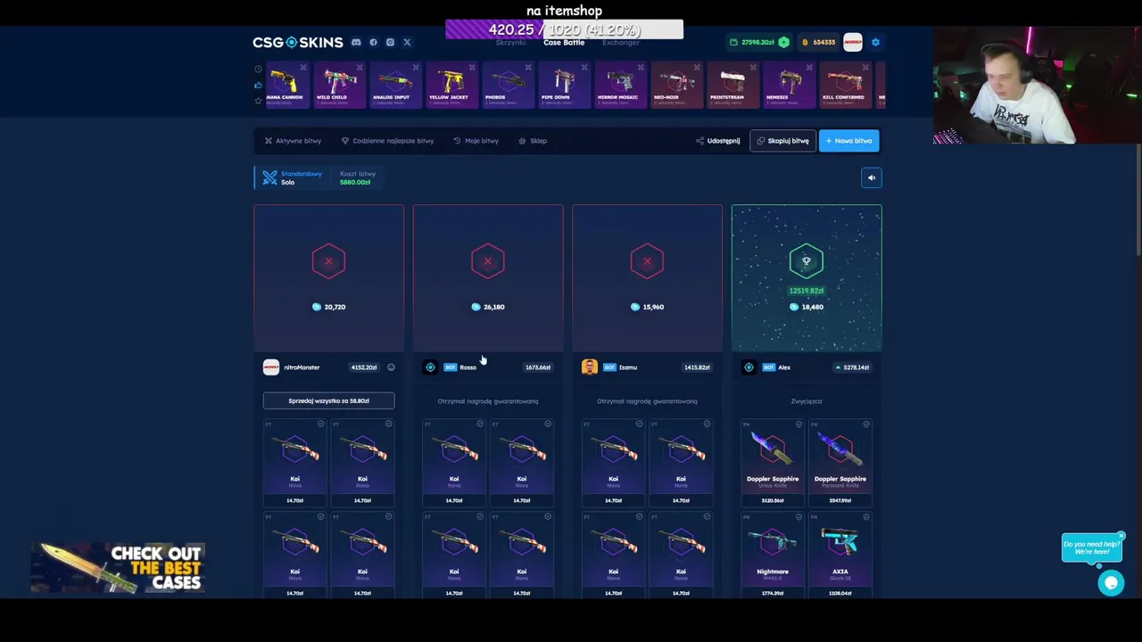Image resolution: width=1142 pixels, height=642 pixels.
Task: Select the Doppler Sapphire Urus Knife card
Action: 773,464
